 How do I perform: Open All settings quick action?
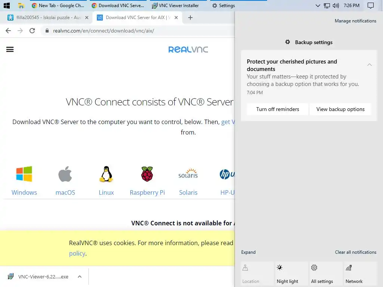pyautogui.click(x=326, y=274)
